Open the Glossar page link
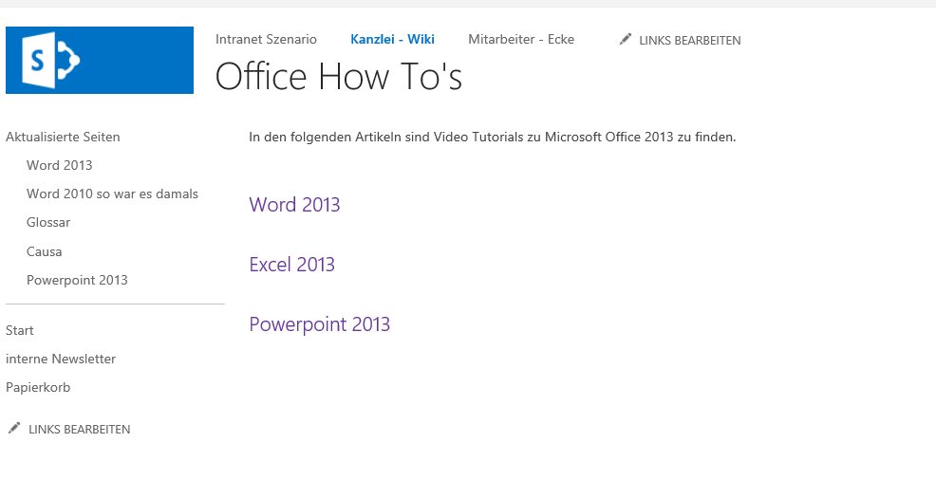This screenshot has width=936, height=498. (x=48, y=223)
